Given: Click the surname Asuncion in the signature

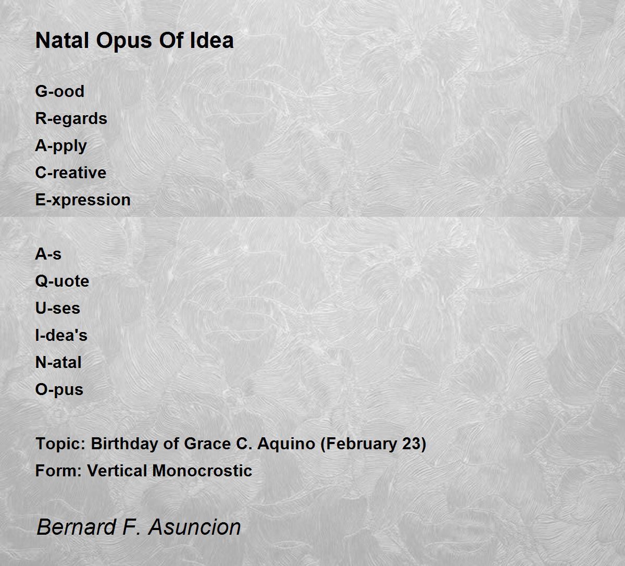Looking at the screenshot, I should [195, 527].
